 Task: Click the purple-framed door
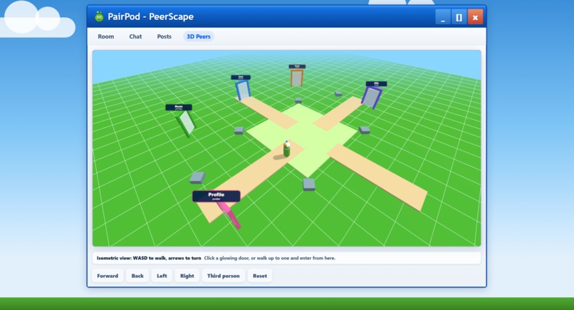[x=372, y=98]
